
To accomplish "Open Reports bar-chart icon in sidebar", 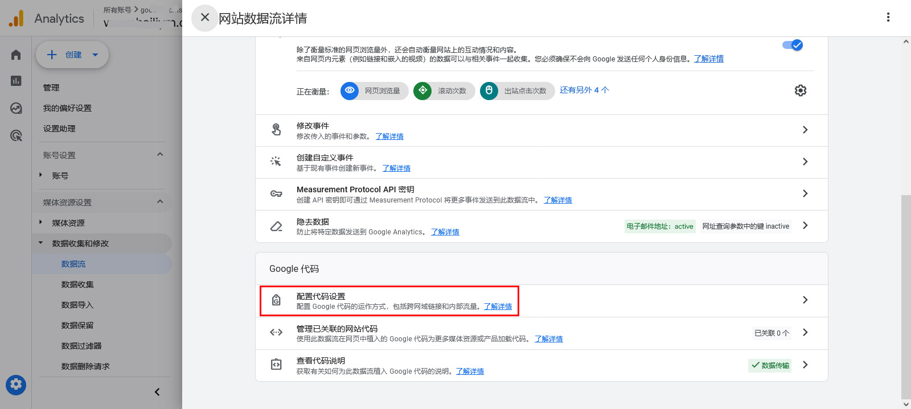I will pos(16,81).
